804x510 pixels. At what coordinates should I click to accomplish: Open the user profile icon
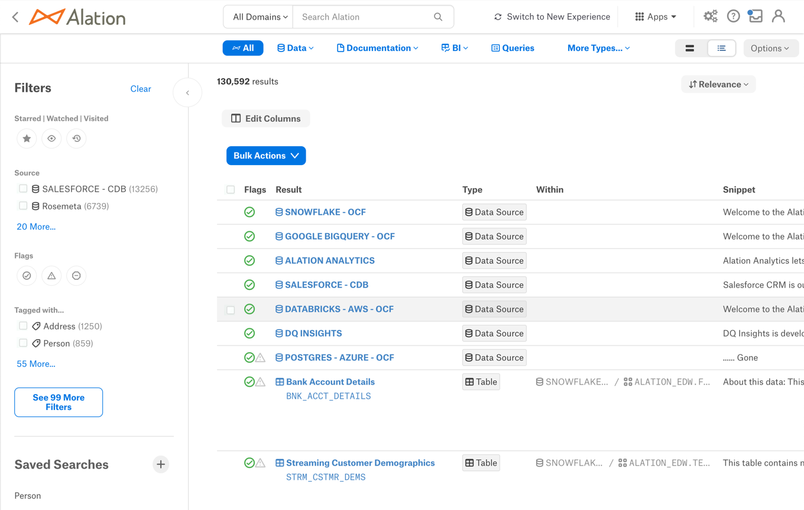[x=779, y=17]
